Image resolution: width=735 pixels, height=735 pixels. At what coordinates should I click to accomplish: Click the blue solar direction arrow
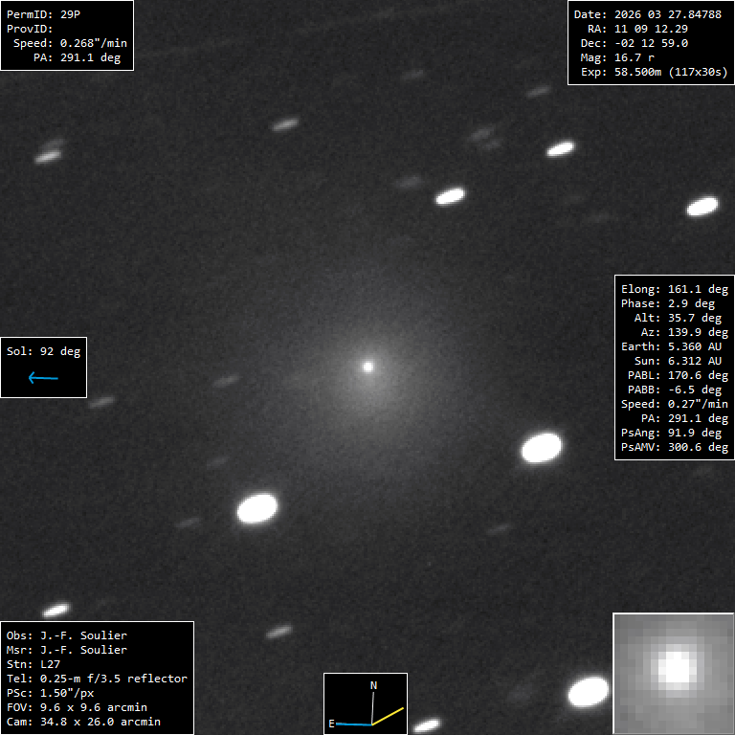[43, 378]
